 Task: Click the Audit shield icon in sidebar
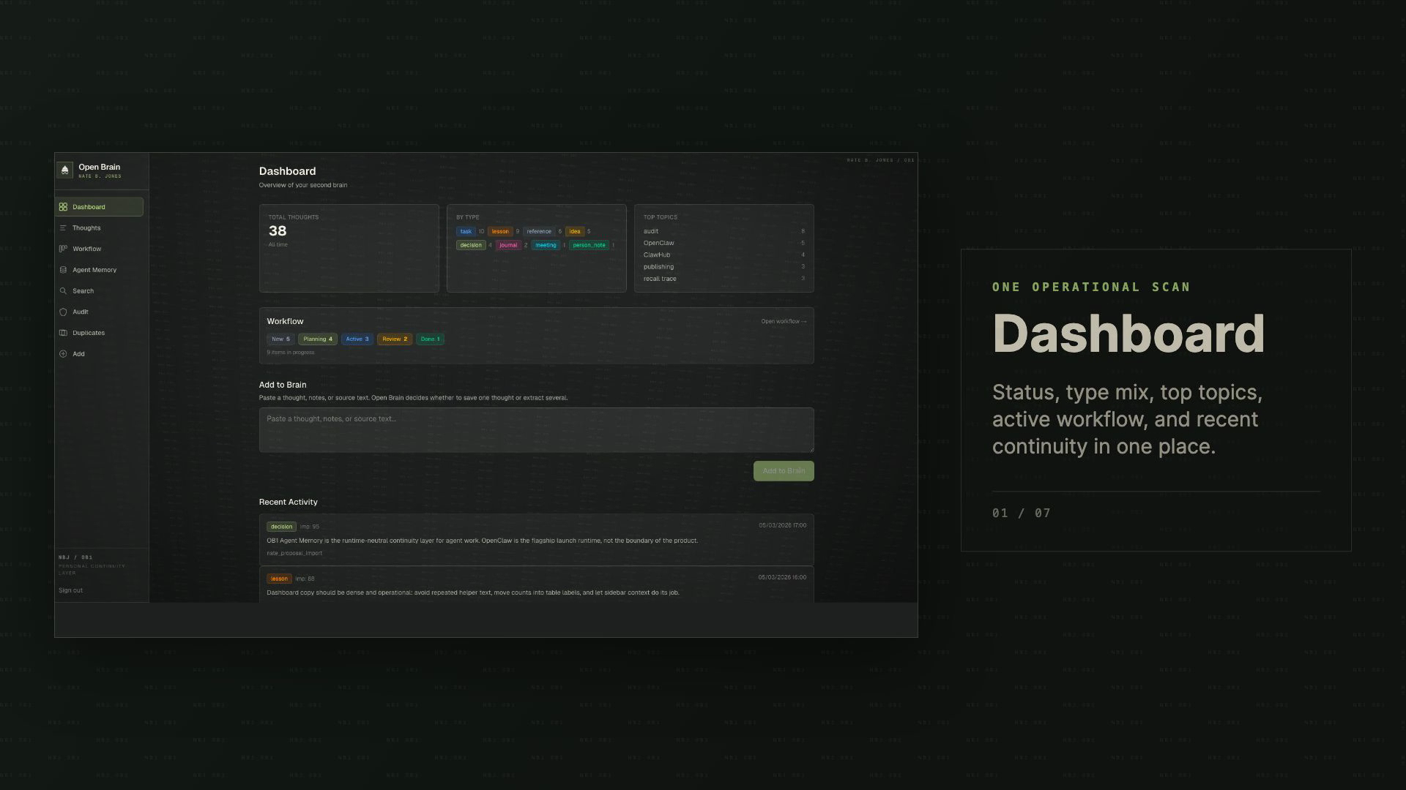click(x=63, y=312)
